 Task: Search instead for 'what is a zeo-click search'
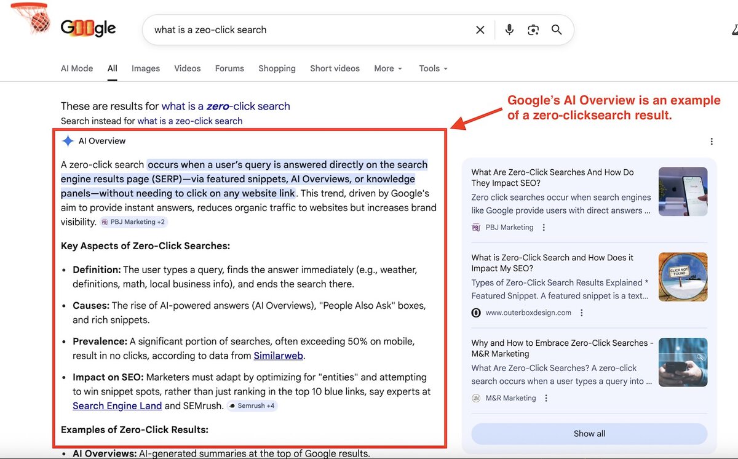pos(190,121)
